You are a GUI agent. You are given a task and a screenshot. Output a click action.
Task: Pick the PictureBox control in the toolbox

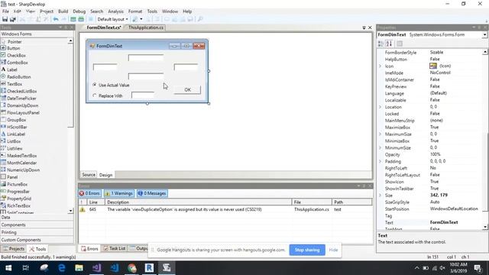pos(17,185)
